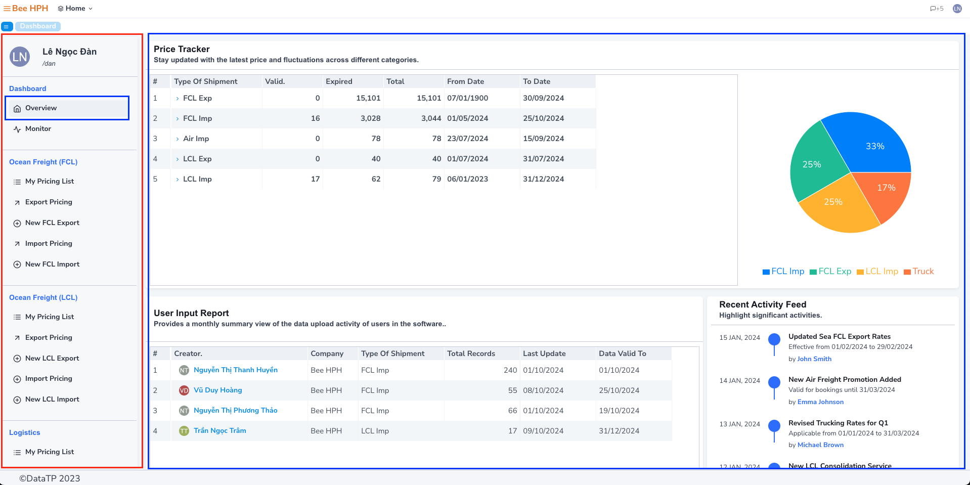Click the New FCL Export plus icon
Screen dimensions: 970x485
[17, 223]
